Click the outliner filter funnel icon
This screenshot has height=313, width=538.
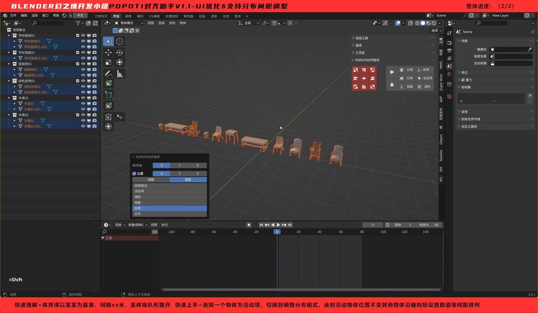[x=79, y=23]
